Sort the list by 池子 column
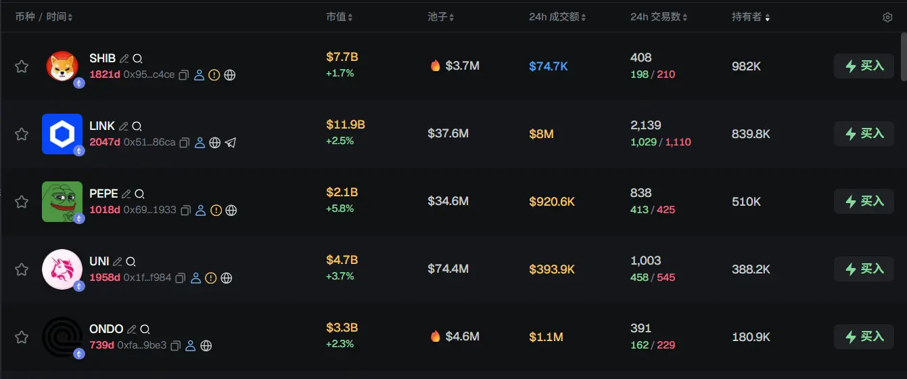 (x=441, y=17)
